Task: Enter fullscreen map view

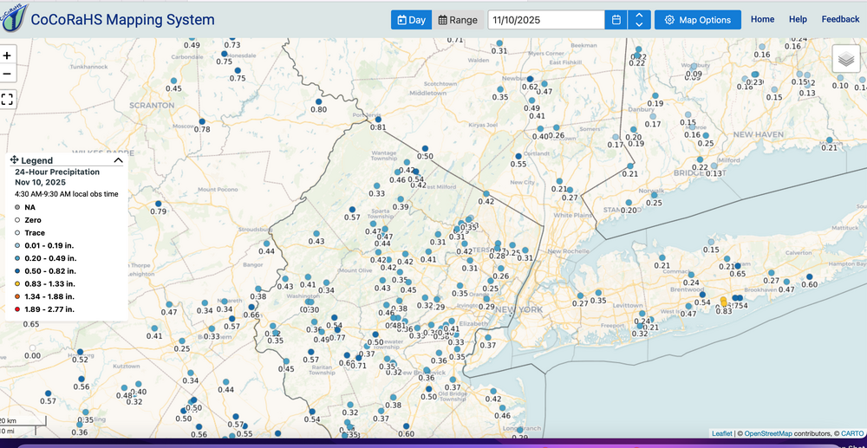Action: pos(8,99)
